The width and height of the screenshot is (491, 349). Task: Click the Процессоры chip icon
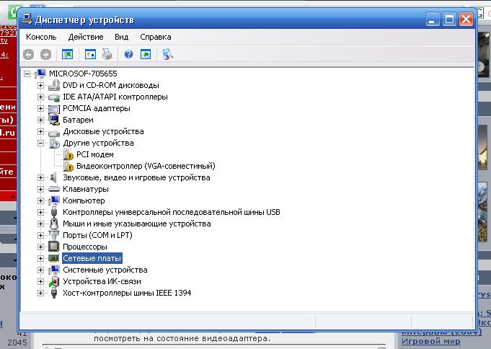pos(54,247)
